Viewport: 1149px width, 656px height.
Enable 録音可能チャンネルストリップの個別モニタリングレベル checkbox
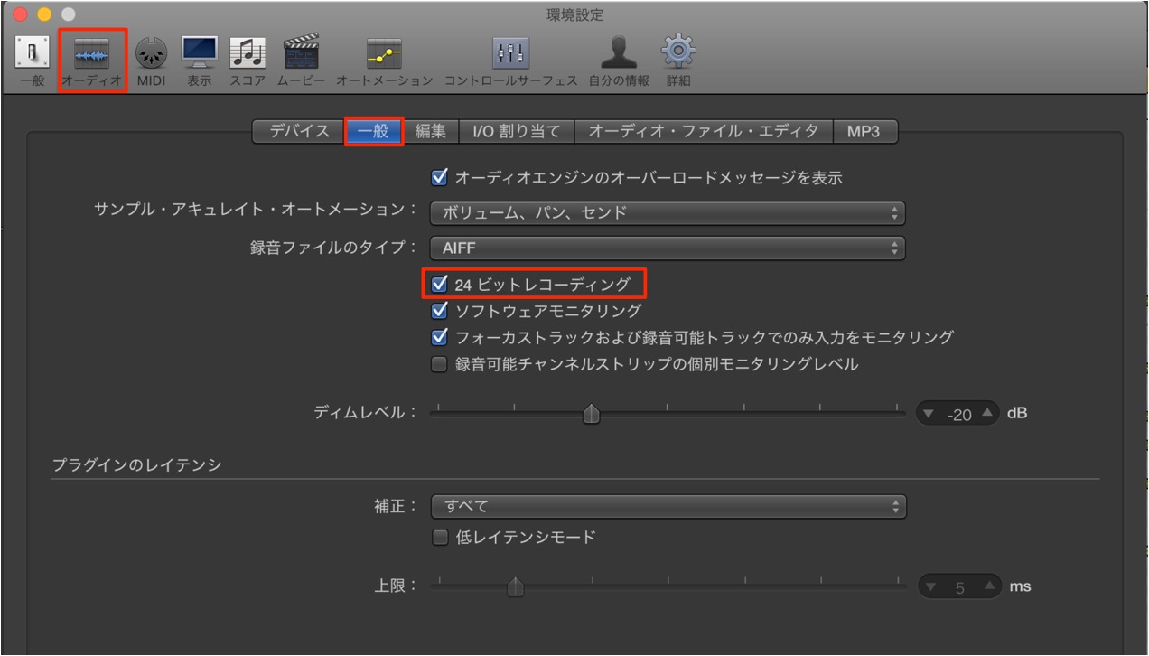coord(440,364)
